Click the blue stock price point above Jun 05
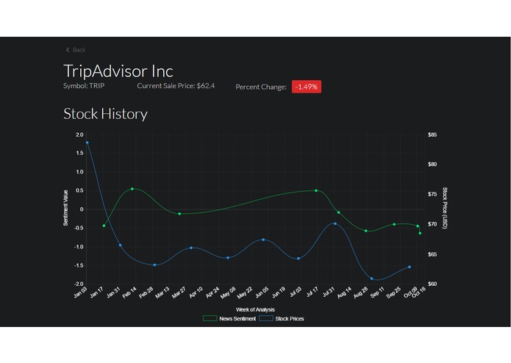511x363 pixels. [x=263, y=240]
